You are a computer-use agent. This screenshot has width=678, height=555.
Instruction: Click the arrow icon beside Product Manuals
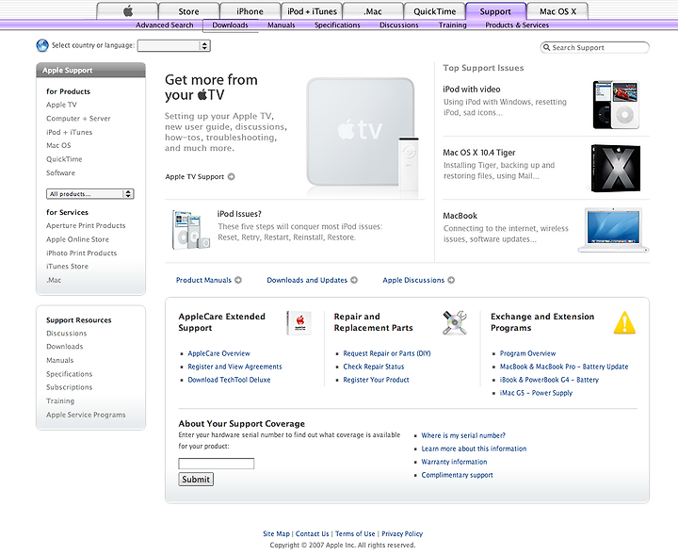(x=238, y=280)
